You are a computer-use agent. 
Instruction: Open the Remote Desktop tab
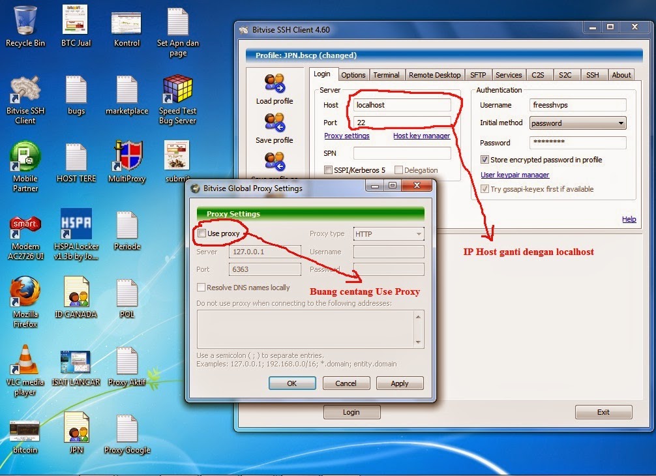pyautogui.click(x=434, y=75)
